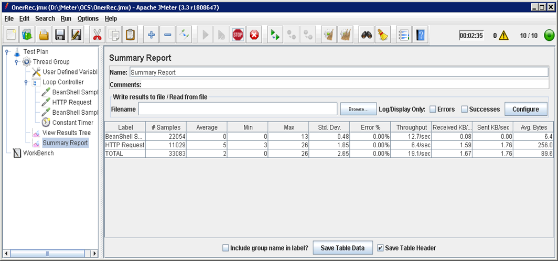Click the Configure button
Image resolution: width=558 pixels, height=262 pixels.
525,109
